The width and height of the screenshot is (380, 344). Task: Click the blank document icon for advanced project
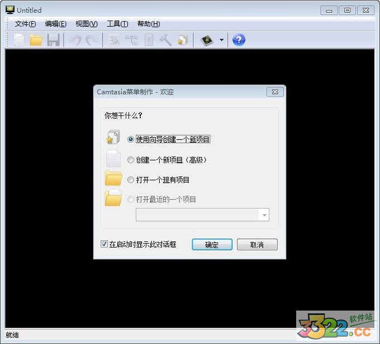113,158
